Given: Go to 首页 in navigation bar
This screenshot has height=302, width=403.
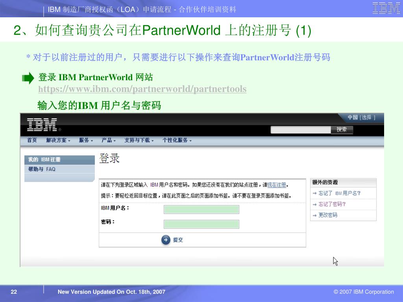Looking at the screenshot, I should pos(32,140).
